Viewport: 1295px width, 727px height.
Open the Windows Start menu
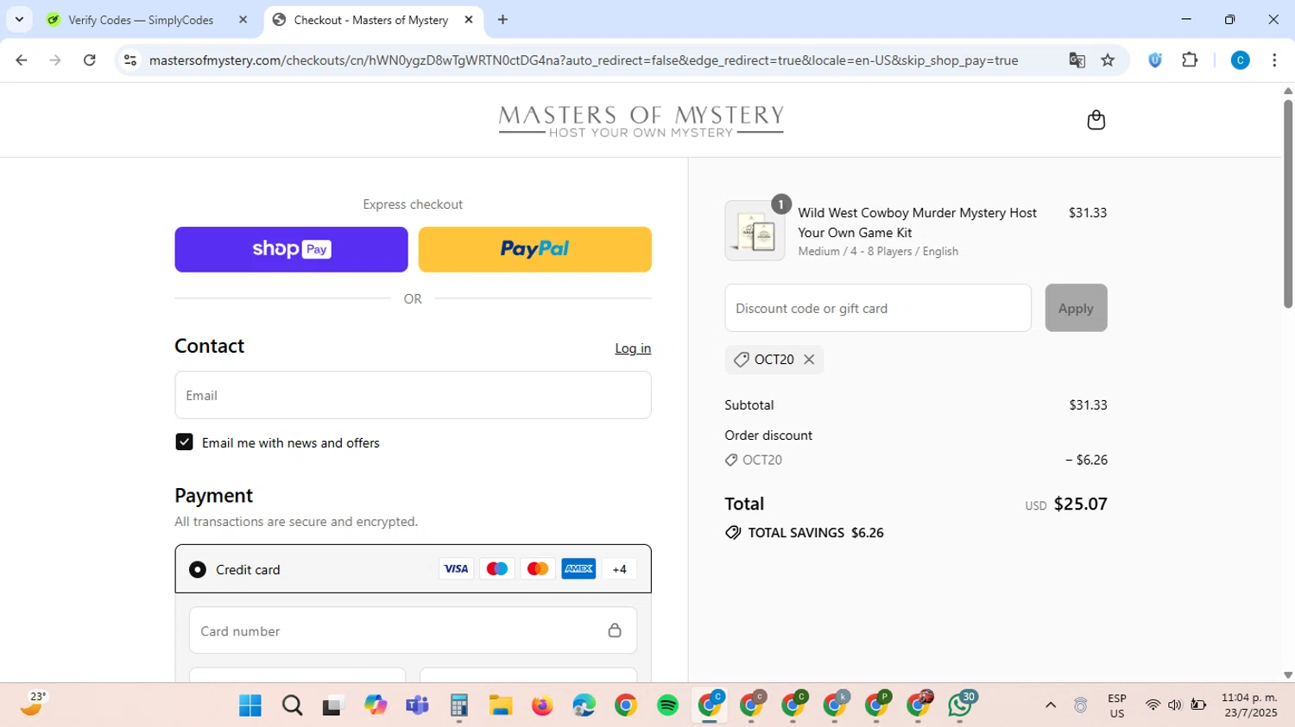250,705
